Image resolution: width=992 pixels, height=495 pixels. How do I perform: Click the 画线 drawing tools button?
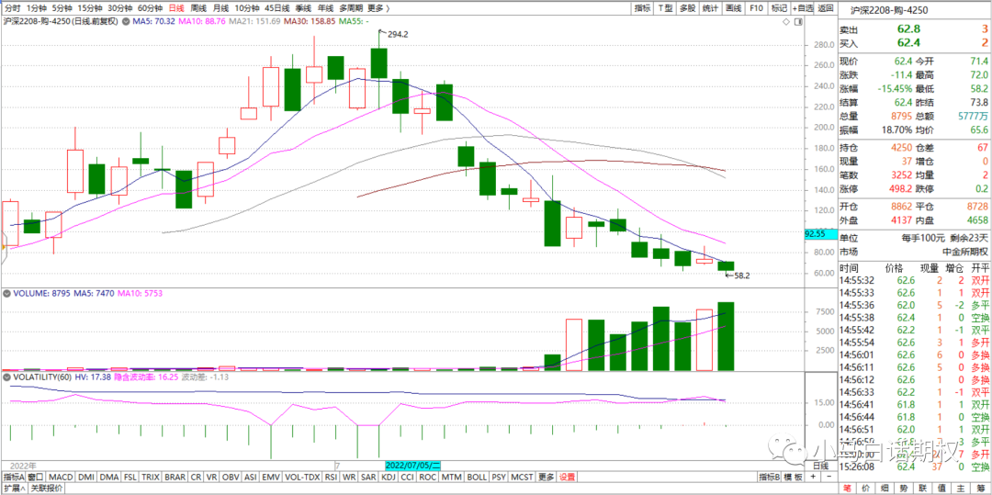[733, 7]
